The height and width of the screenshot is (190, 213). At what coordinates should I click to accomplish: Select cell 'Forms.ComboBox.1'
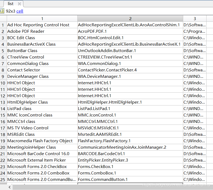(x=130, y=173)
